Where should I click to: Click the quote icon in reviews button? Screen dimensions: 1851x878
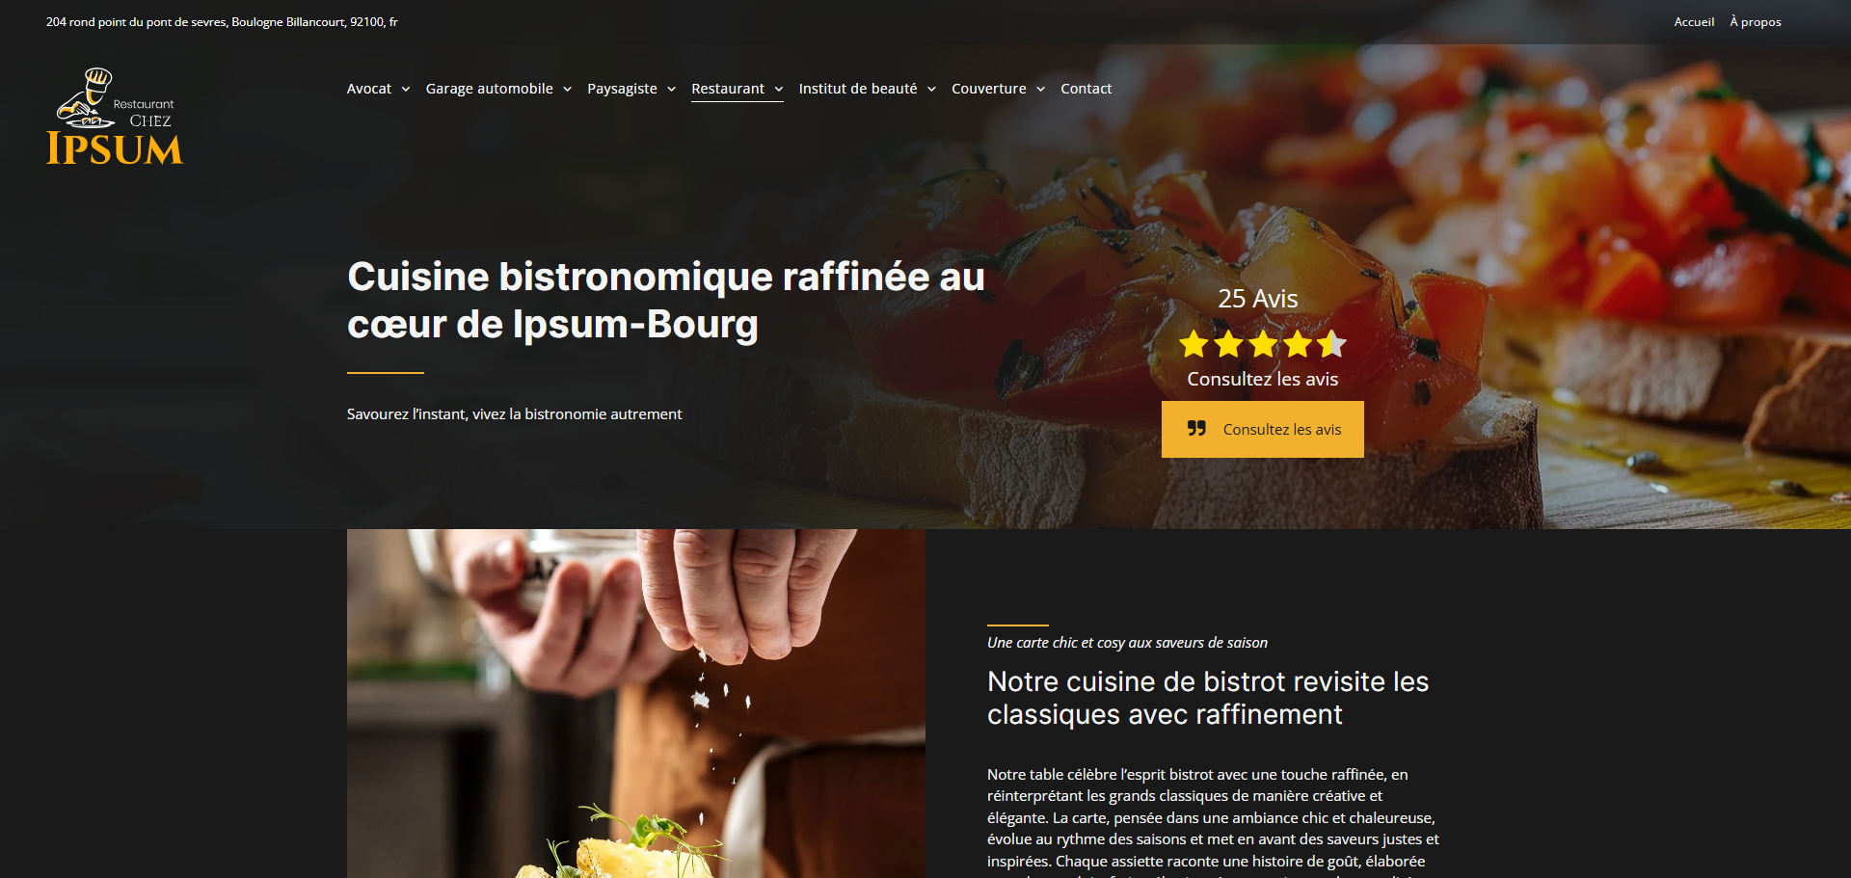point(1196,429)
